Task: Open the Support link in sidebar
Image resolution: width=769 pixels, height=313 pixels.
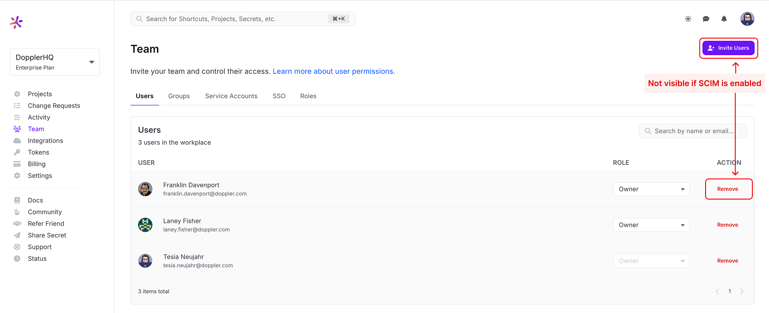Action: pos(40,247)
